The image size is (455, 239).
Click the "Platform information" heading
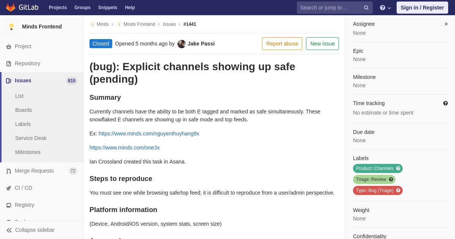coord(123,210)
